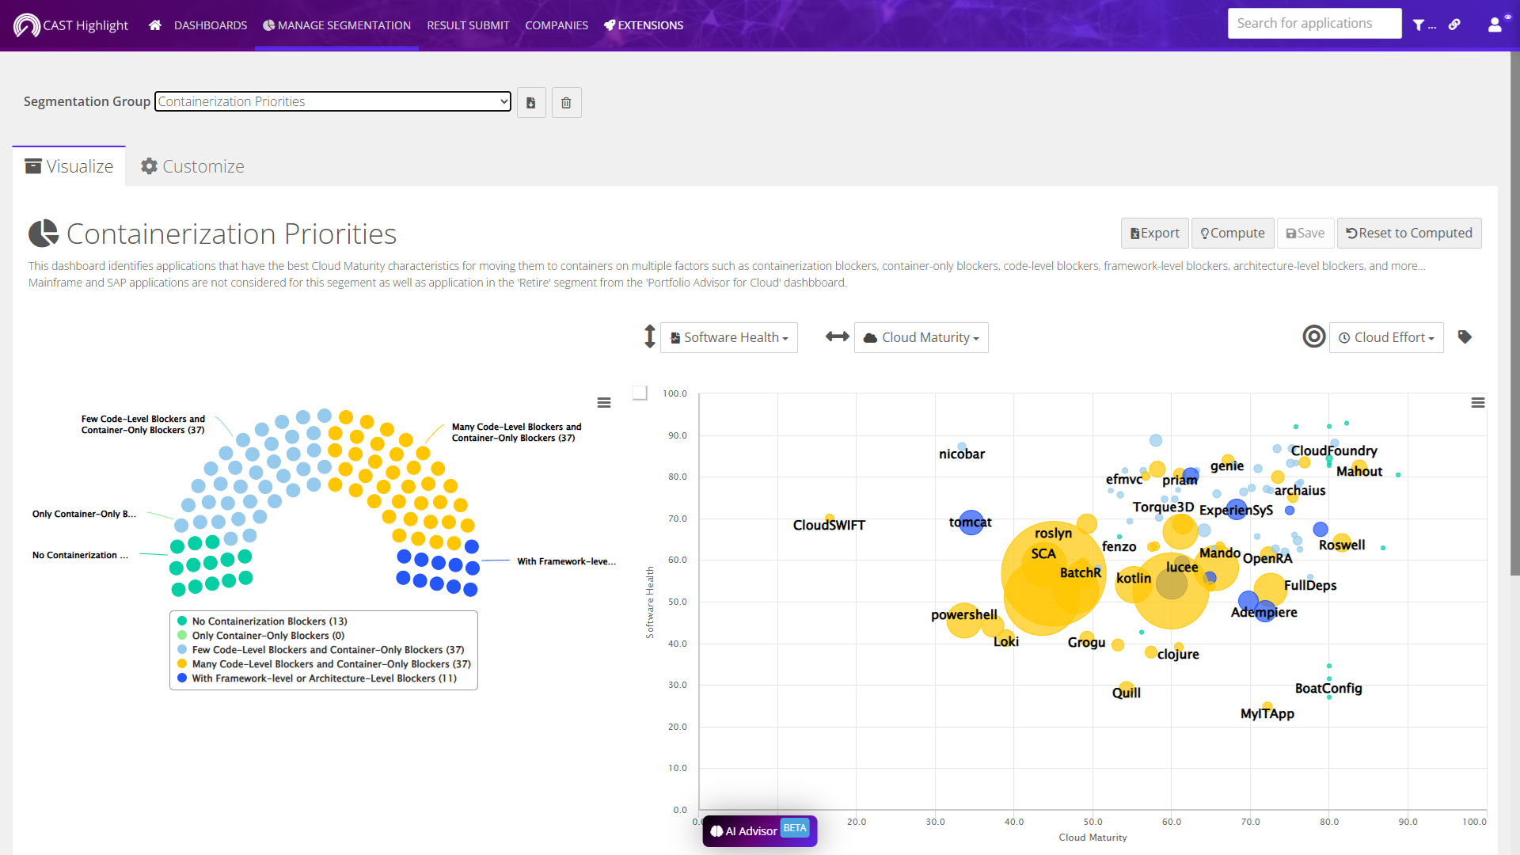1520x855 pixels.
Task: Open the Segmentation Group dropdown
Action: [332, 101]
